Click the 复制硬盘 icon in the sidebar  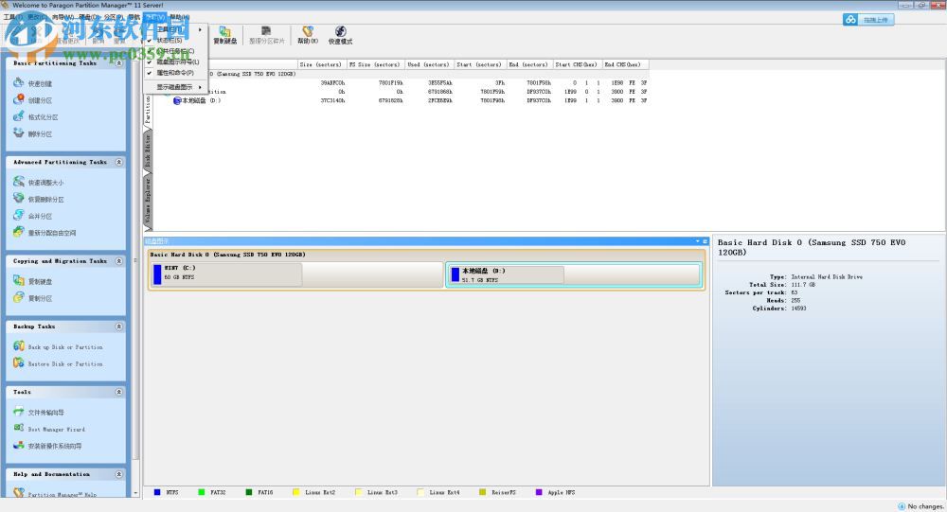point(19,280)
